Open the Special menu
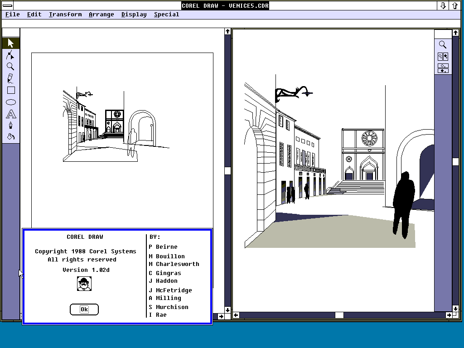This screenshot has height=348, width=464. tap(166, 14)
